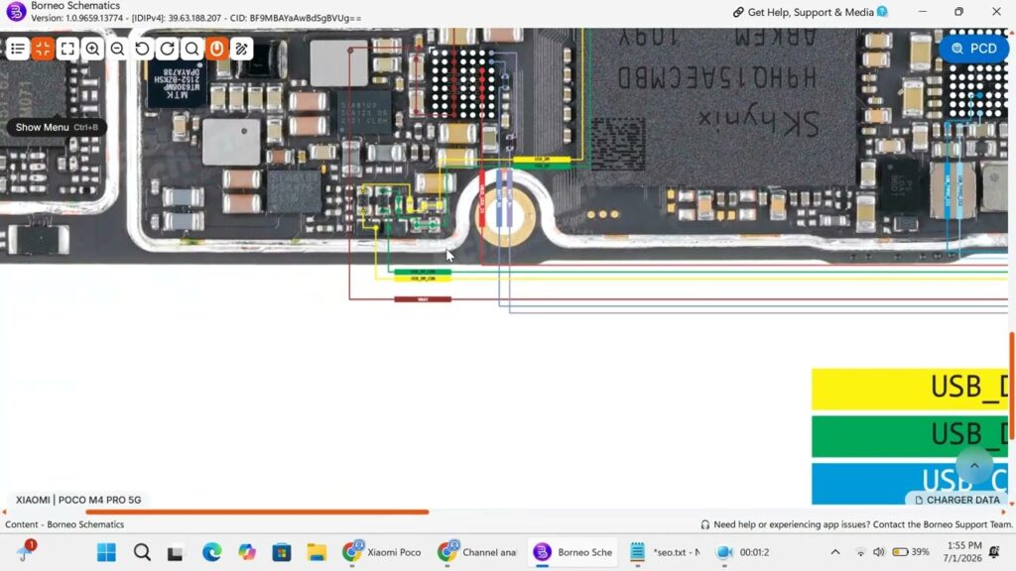Launch Microsoft Edge from taskbar
The width and height of the screenshot is (1016, 571).
click(x=212, y=552)
